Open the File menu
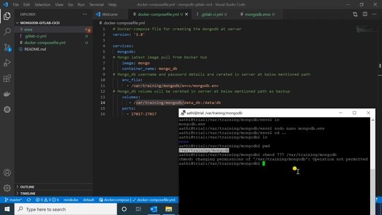 tap(16, 5)
